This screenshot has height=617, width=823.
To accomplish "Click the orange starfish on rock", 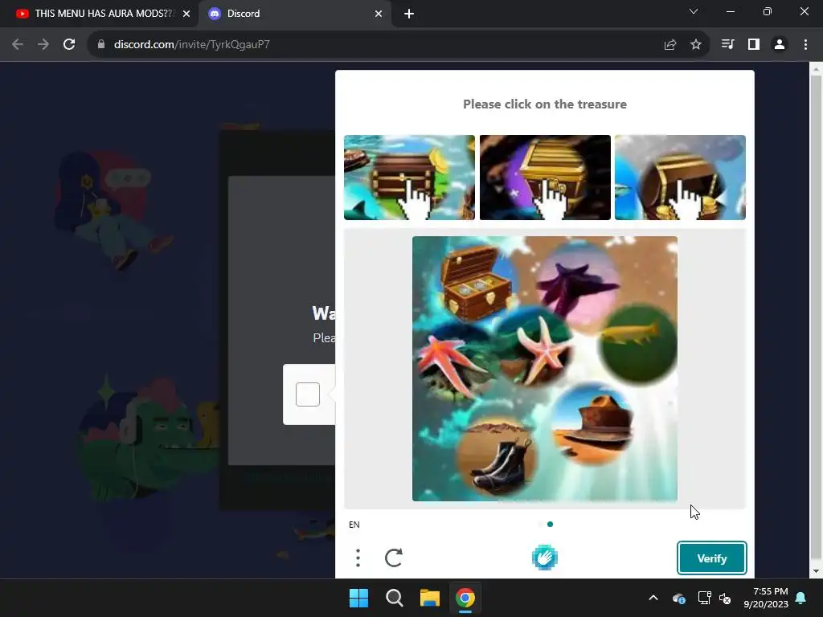I will coord(452,365).
